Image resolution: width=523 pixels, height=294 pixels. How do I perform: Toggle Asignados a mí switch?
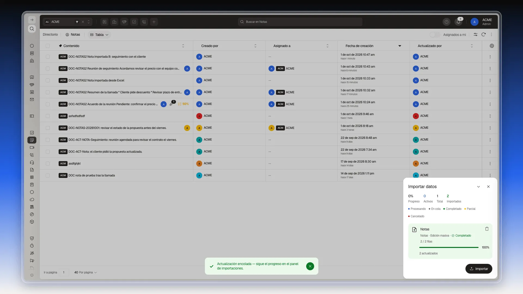tap(435, 35)
